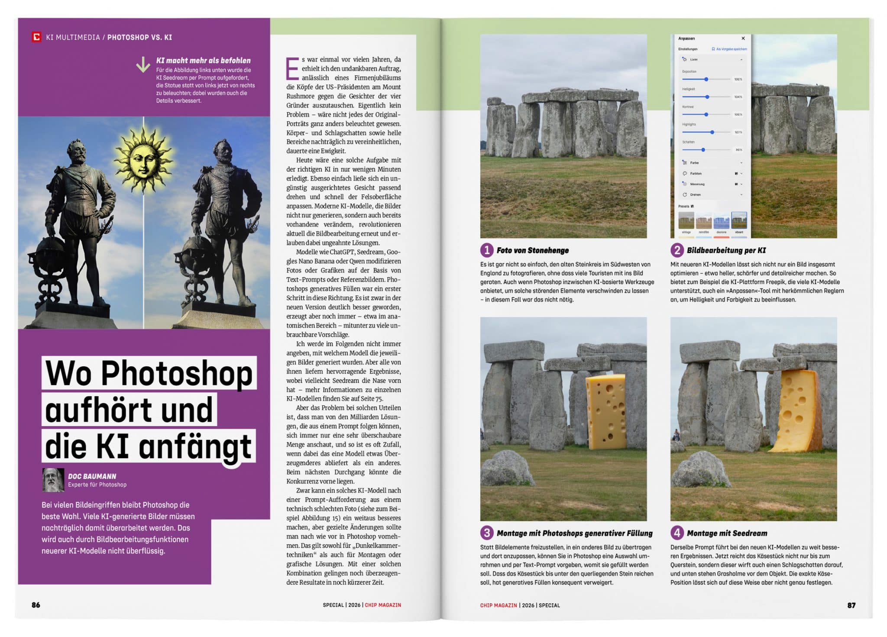Apply the vintage preset thumbnail

point(686,220)
